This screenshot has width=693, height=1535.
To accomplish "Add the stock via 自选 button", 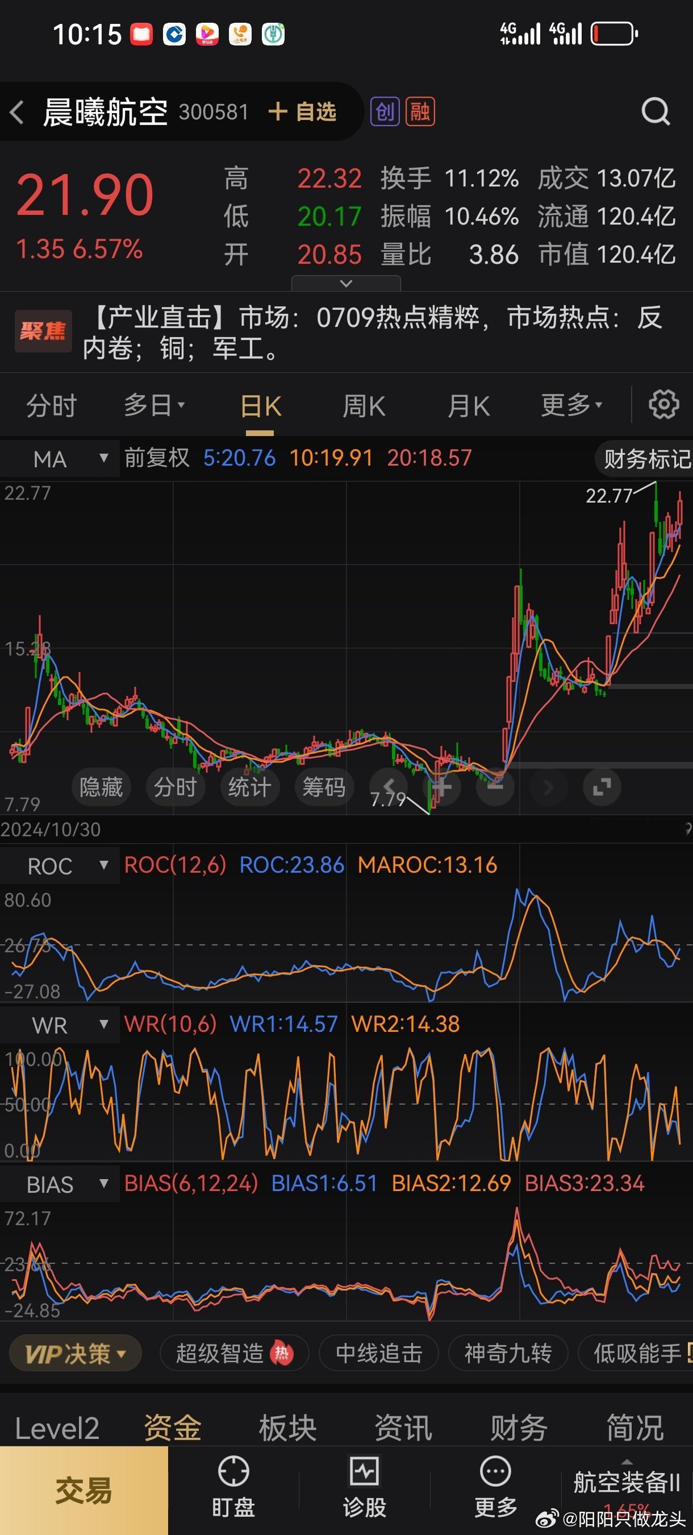I will point(302,111).
